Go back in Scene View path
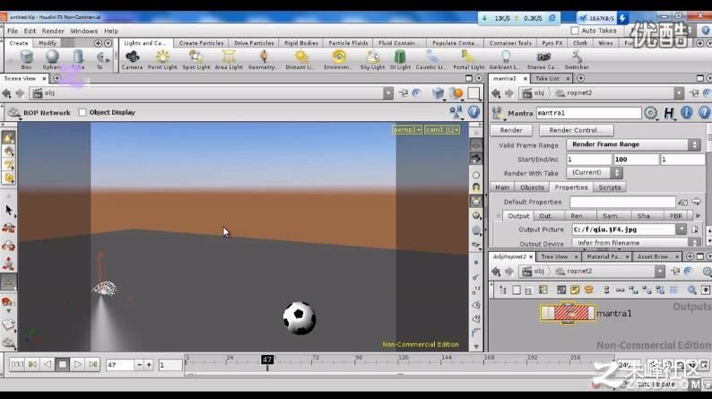Screen dimensions: 712x399 tap(6, 93)
